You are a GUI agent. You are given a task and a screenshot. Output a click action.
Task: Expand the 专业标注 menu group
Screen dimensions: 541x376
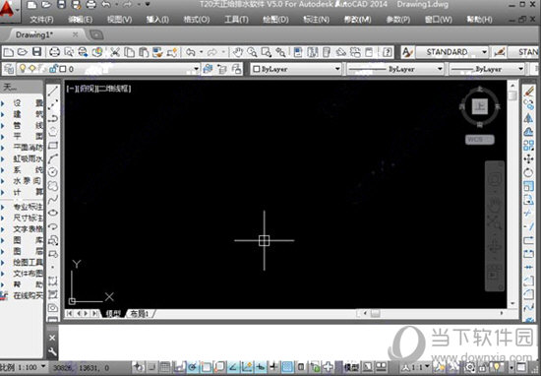28,207
